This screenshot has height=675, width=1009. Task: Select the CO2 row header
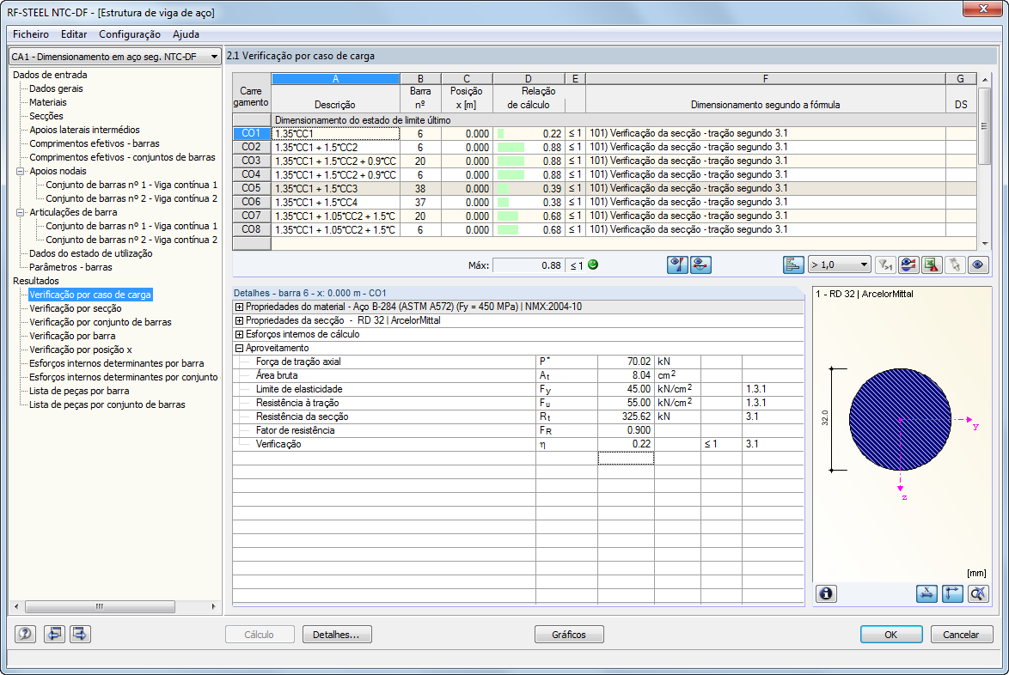(252, 147)
